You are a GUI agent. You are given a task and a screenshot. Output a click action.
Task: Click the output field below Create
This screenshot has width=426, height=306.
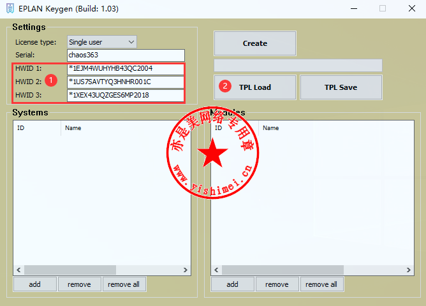pos(298,66)
